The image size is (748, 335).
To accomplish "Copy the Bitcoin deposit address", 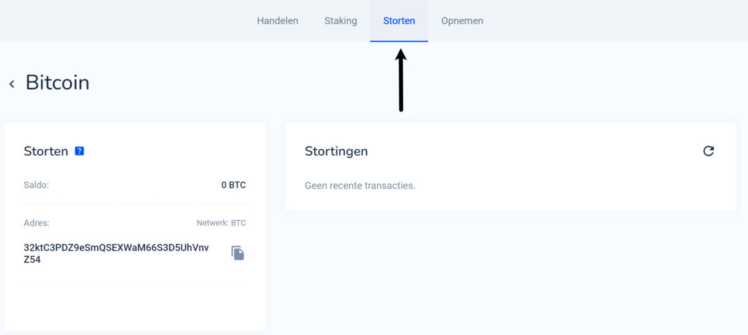I will coord(237,253).
